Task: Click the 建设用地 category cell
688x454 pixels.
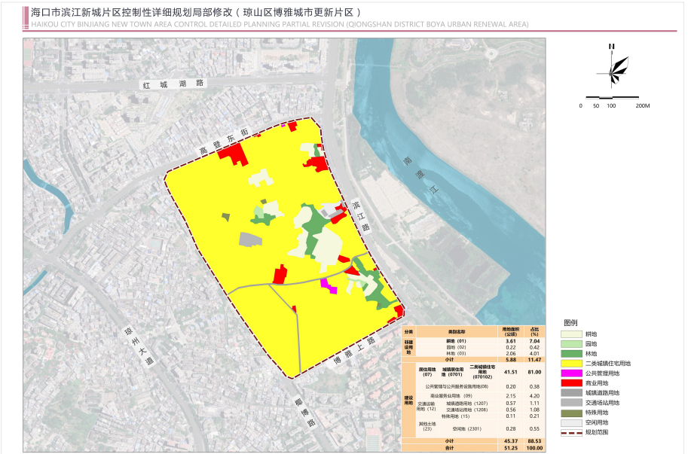Action: [x=408, y=400]
